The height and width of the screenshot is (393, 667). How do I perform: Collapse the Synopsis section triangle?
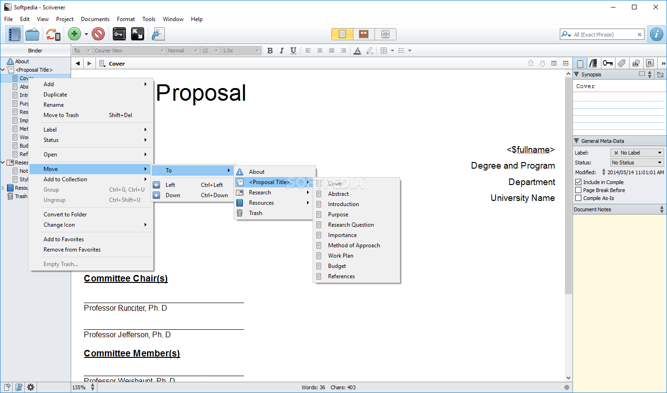(x=577, y=74)
